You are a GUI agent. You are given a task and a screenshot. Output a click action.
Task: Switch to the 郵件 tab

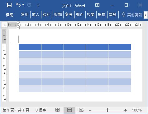[x=80, y=15]
